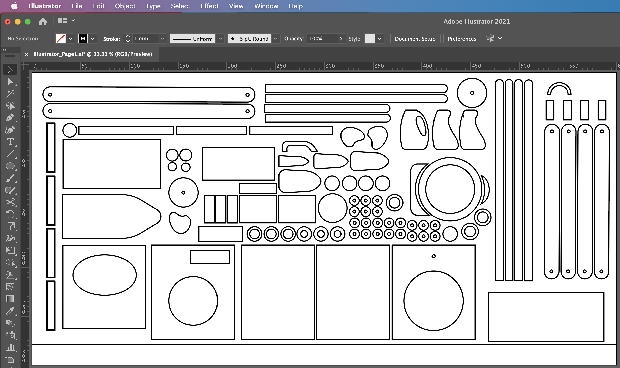Open the Object menu
The width and height of the screenshot is (620, 368).
click(x=125, y=6)
